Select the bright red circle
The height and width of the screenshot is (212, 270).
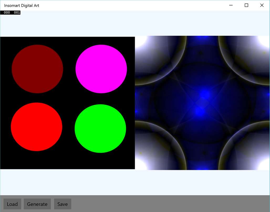point(37,127)
